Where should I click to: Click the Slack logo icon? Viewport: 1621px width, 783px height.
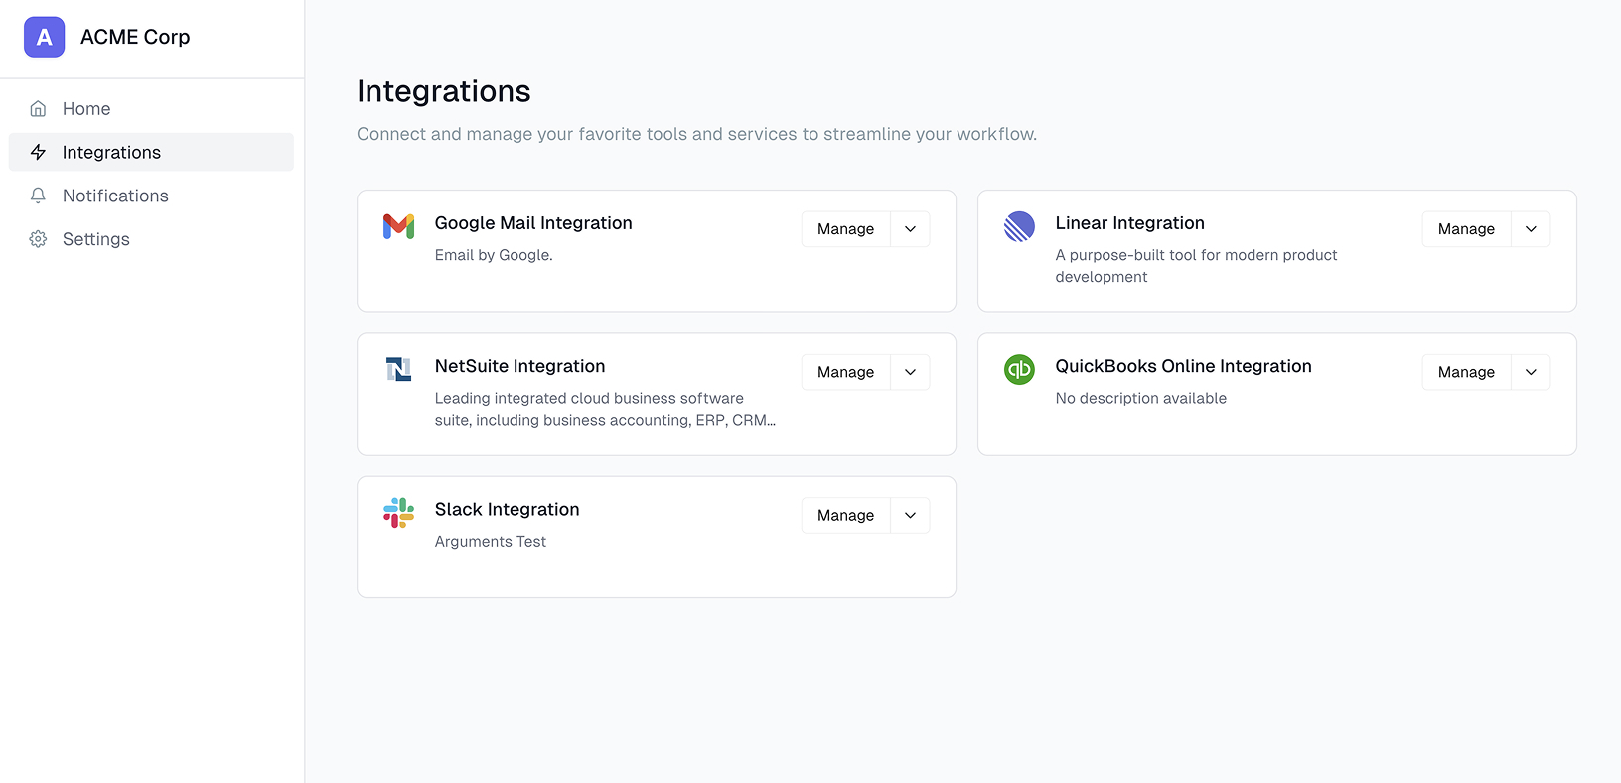[x=398, y=512]
